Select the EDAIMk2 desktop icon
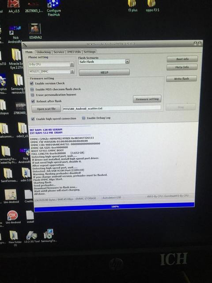 click(x=35, y=31)
